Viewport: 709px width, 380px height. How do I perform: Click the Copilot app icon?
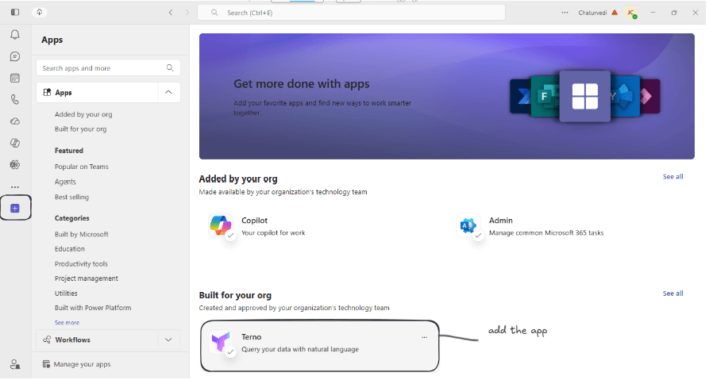221,225
